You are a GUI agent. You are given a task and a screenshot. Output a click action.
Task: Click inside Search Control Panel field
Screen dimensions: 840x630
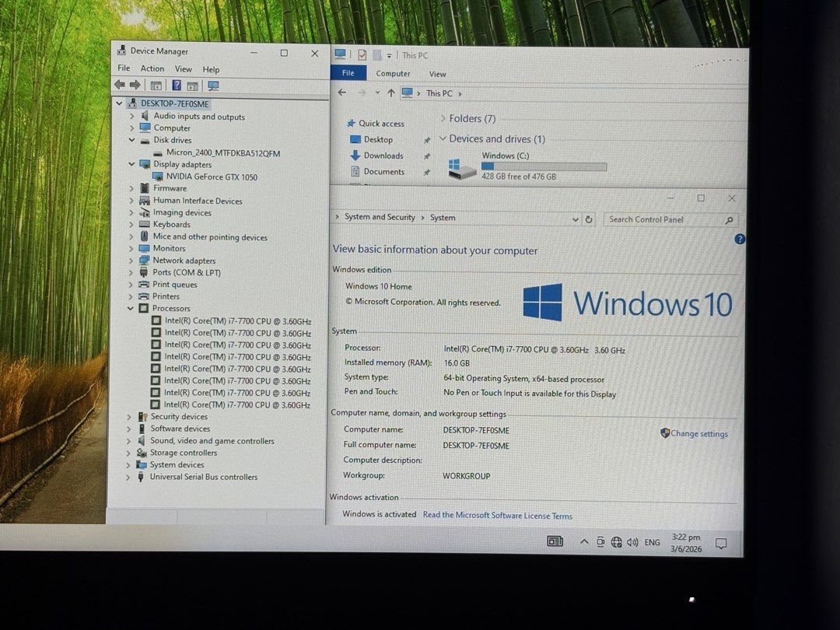[670, 219]
